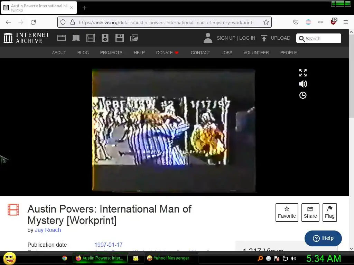
Task: Click the site padlock icon
Action: [x=73, y=22]
